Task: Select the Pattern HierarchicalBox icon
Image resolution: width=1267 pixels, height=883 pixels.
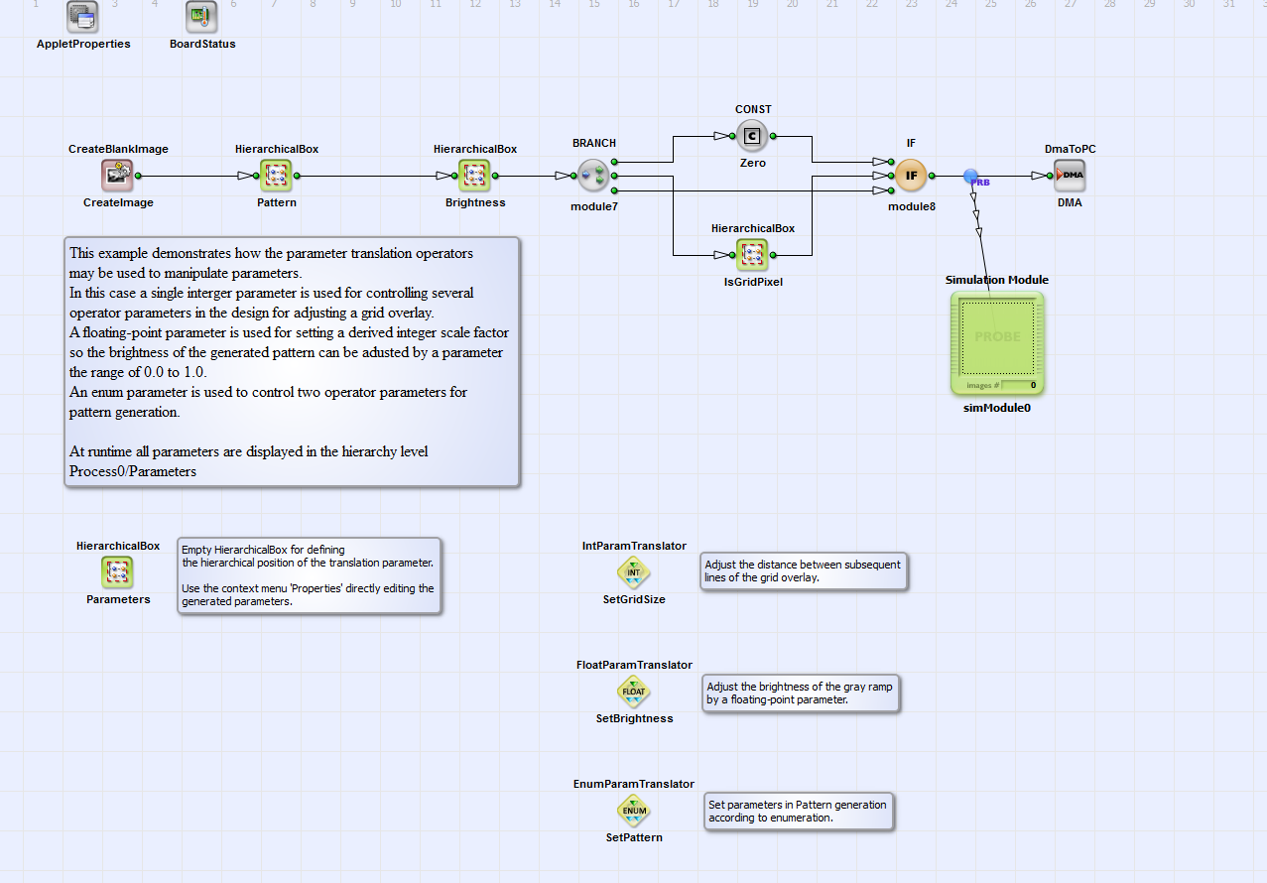Action: 276,176
